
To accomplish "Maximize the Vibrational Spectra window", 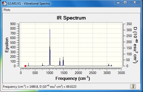I will click(125, 2).
